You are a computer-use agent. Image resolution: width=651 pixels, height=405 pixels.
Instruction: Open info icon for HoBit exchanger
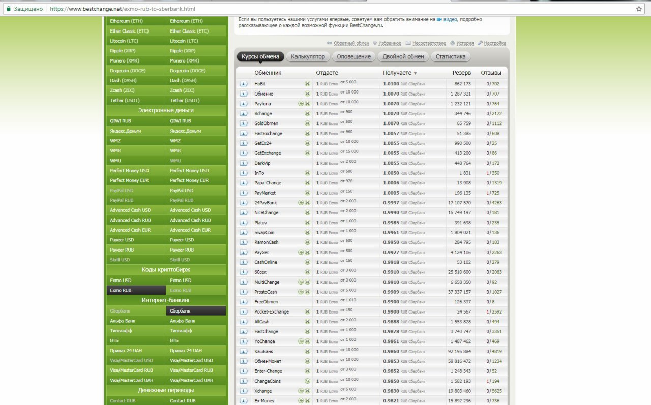244,84
